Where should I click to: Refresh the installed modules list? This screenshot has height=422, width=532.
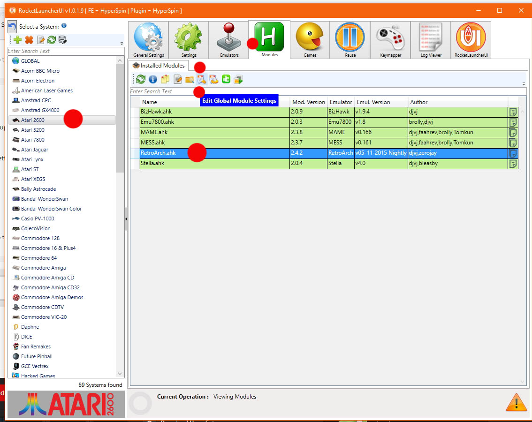(141, 80)
